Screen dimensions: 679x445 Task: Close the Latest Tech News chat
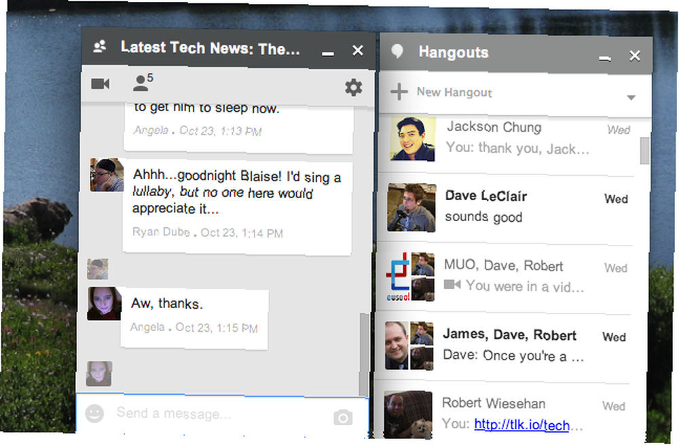[358, 51]
